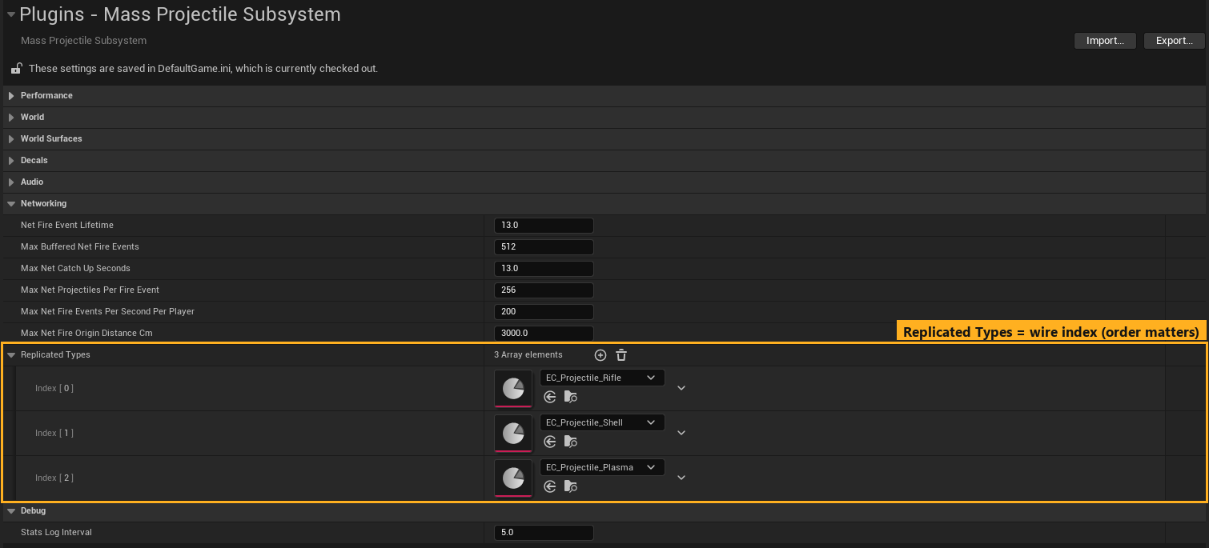
Task: Open element options chevron for Index 2
Action: tap(681, 478)
